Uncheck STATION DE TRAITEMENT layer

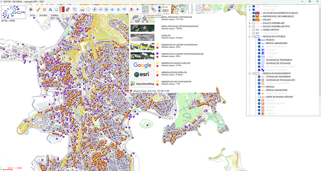coord(259,77)
